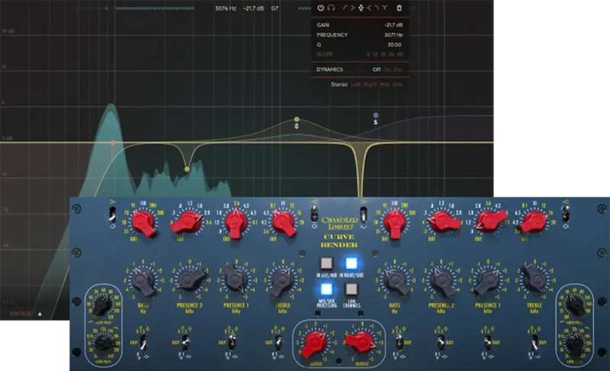610x371 pixels.
Task: Click the right channel Bass gain knob
Action: pyautogui.click(x=395, y=280)
